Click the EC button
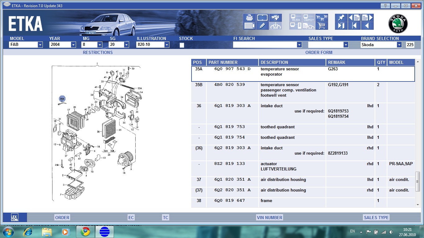424x238 pixels. point(131,218)
